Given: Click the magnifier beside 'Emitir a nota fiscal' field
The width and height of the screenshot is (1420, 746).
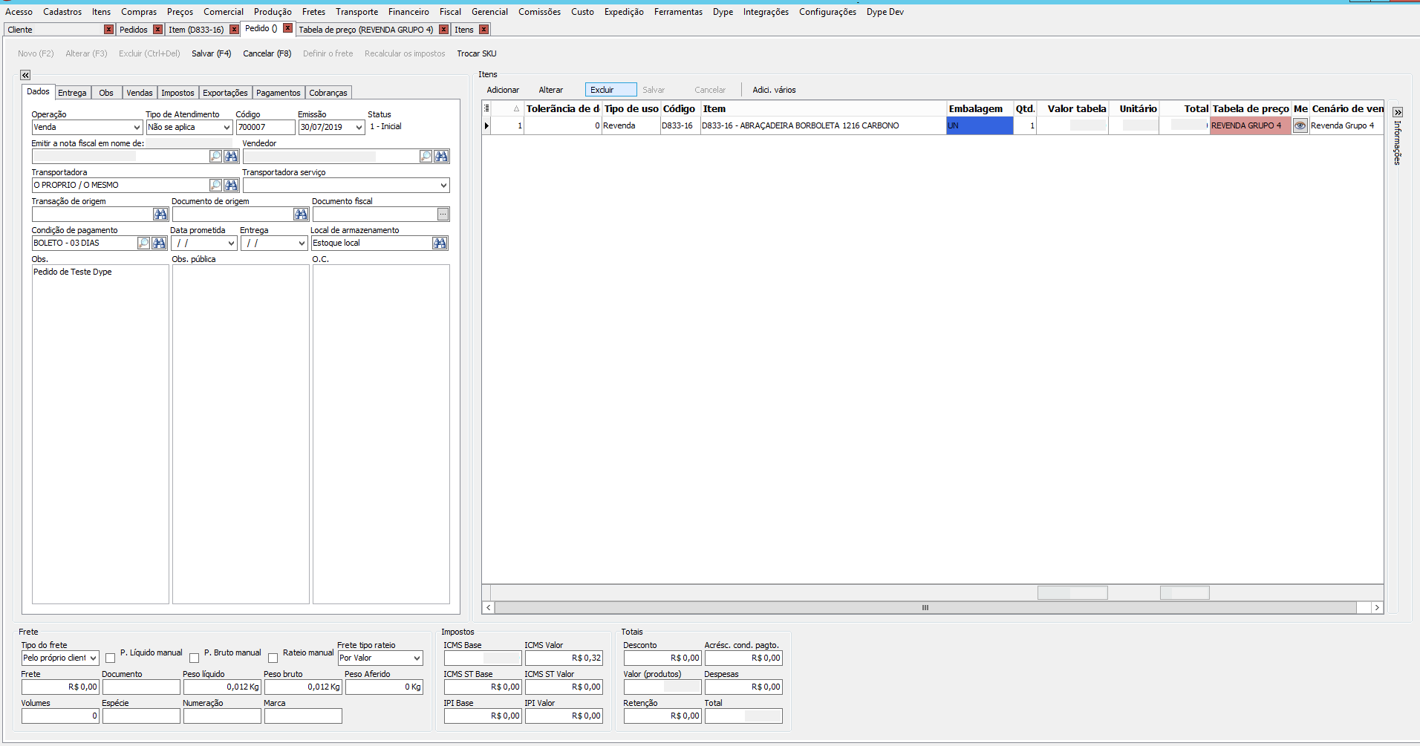Looking at the screenshot, I should [x=215, y=157].
